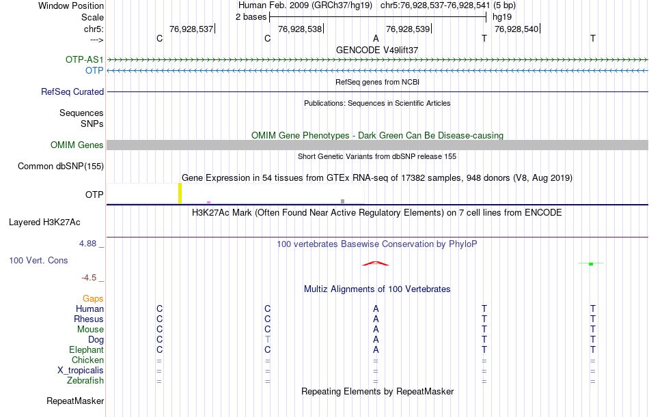
Task: Open the 100 Vert. Cons track label
Action: click(x=38, y=261)
